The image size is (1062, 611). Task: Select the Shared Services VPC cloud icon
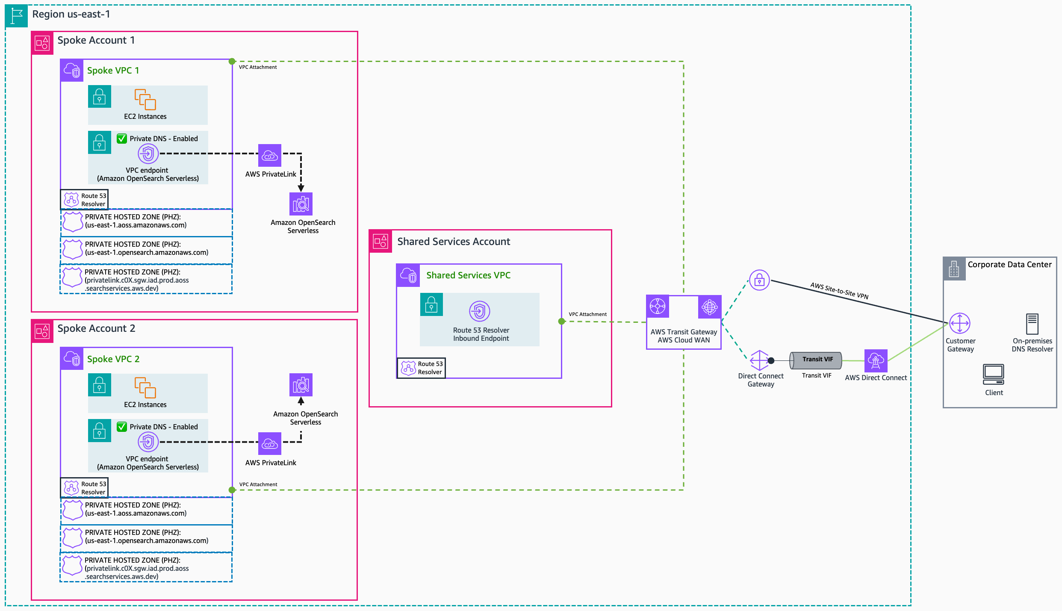pyautogui.click(x=408, y=275)
